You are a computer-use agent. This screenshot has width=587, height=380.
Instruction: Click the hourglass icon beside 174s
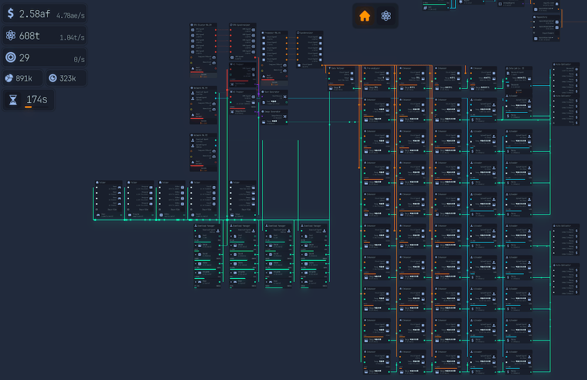pyautogui.click(x=13, y=100)
